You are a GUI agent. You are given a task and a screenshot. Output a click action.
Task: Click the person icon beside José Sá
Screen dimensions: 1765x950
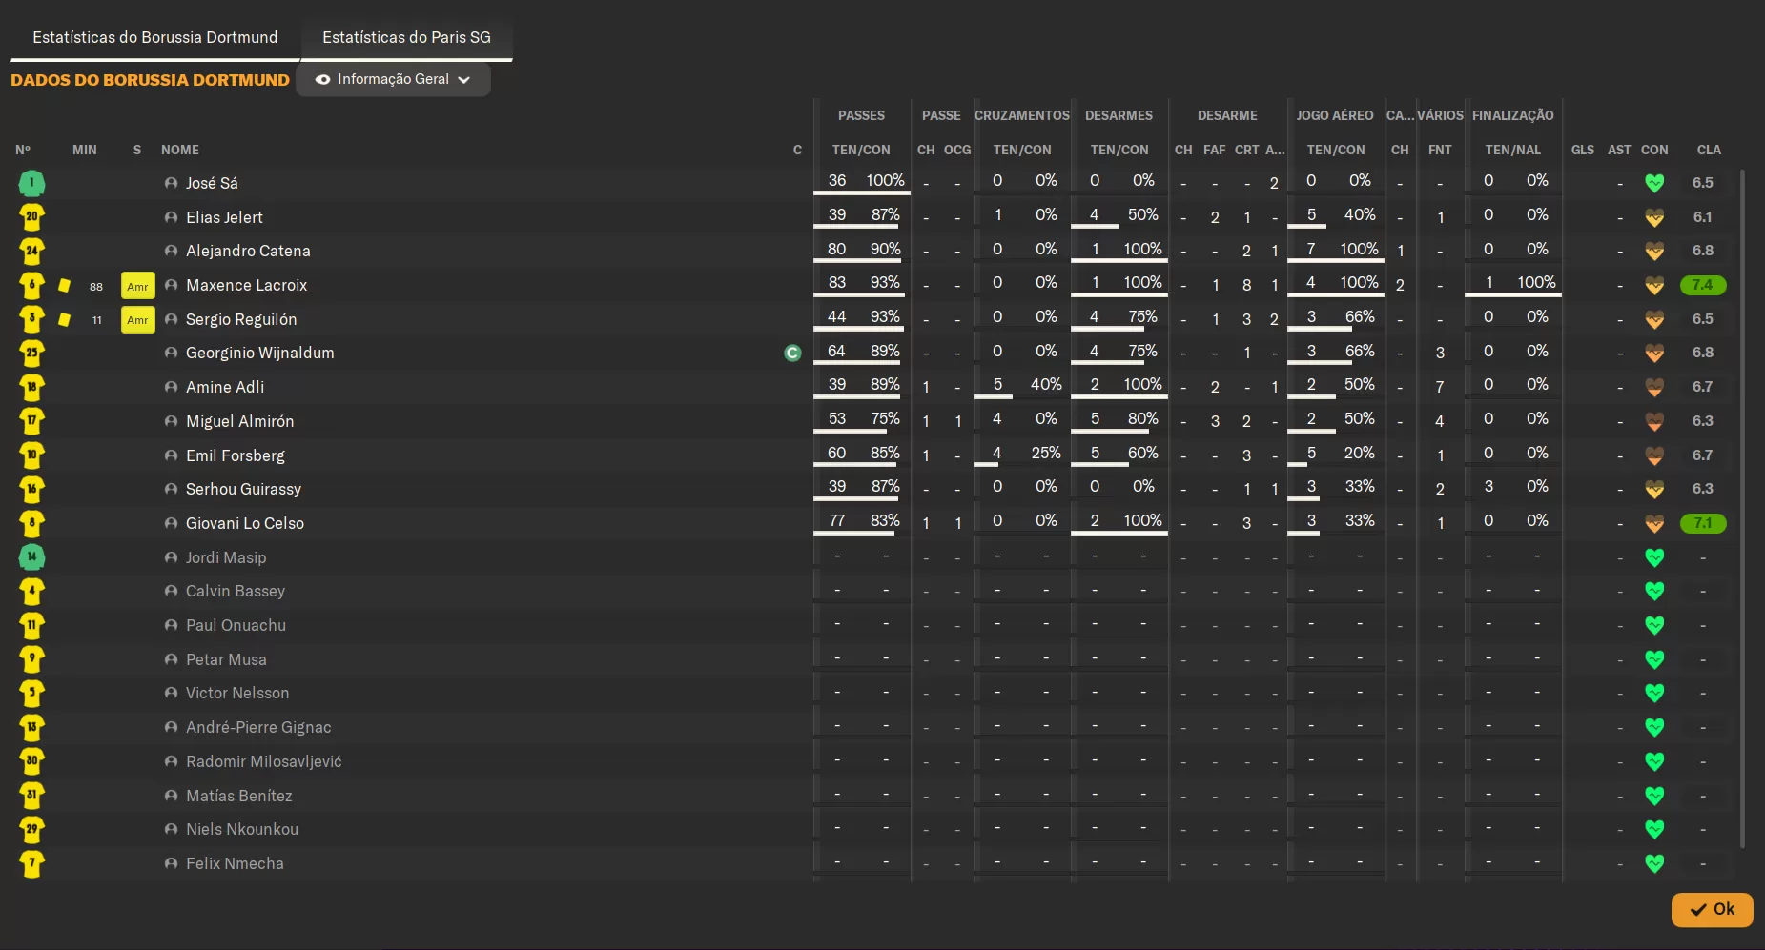(x=171, y=183)
